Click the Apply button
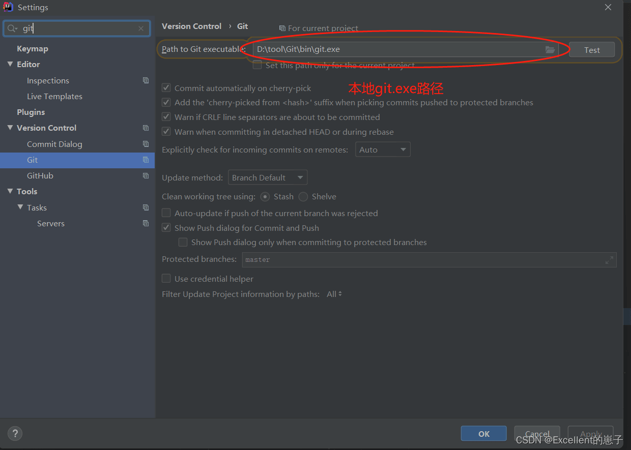631x450 pixels. click(591, 434)
